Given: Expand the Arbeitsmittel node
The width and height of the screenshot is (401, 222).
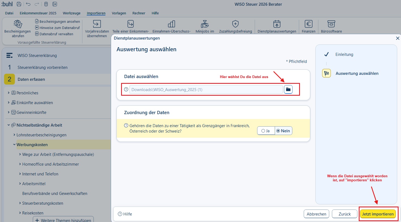Looking at the screenshot, I should click(x=20, y=184).
